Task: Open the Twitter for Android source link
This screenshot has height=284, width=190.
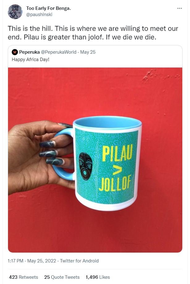Action: click(x=79, y=261)
